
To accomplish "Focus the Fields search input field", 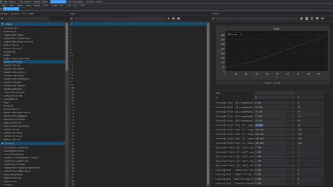I will pyautogui.click(x=257, y=19).
